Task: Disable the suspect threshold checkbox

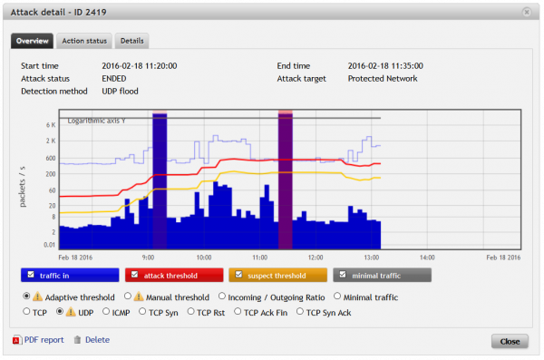Action: coord(238,275)
